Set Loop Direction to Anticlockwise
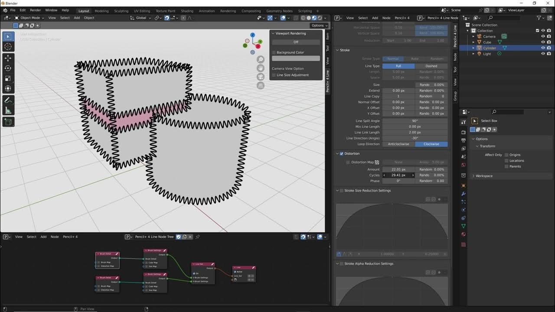 tap(398, 144)
